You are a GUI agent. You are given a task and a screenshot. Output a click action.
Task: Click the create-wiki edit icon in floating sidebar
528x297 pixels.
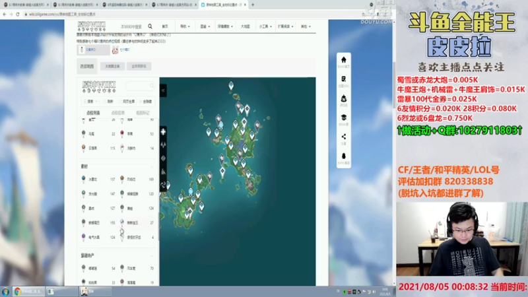click(x=343, y=79)
